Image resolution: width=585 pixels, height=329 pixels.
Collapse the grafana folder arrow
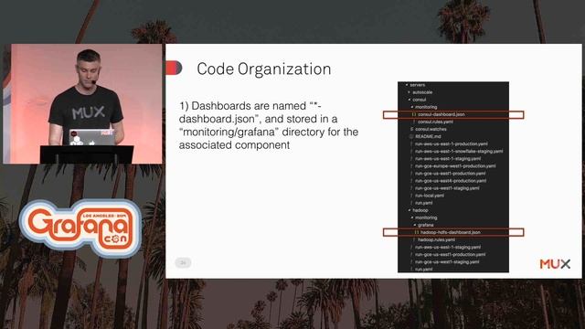tap(414, 225)
